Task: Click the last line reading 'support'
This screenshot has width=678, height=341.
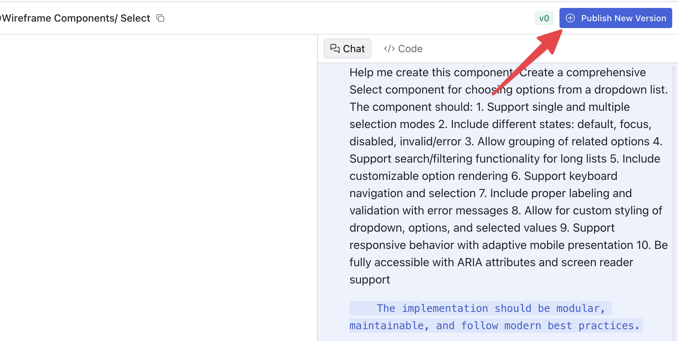Action: click(x=370, y=279)
